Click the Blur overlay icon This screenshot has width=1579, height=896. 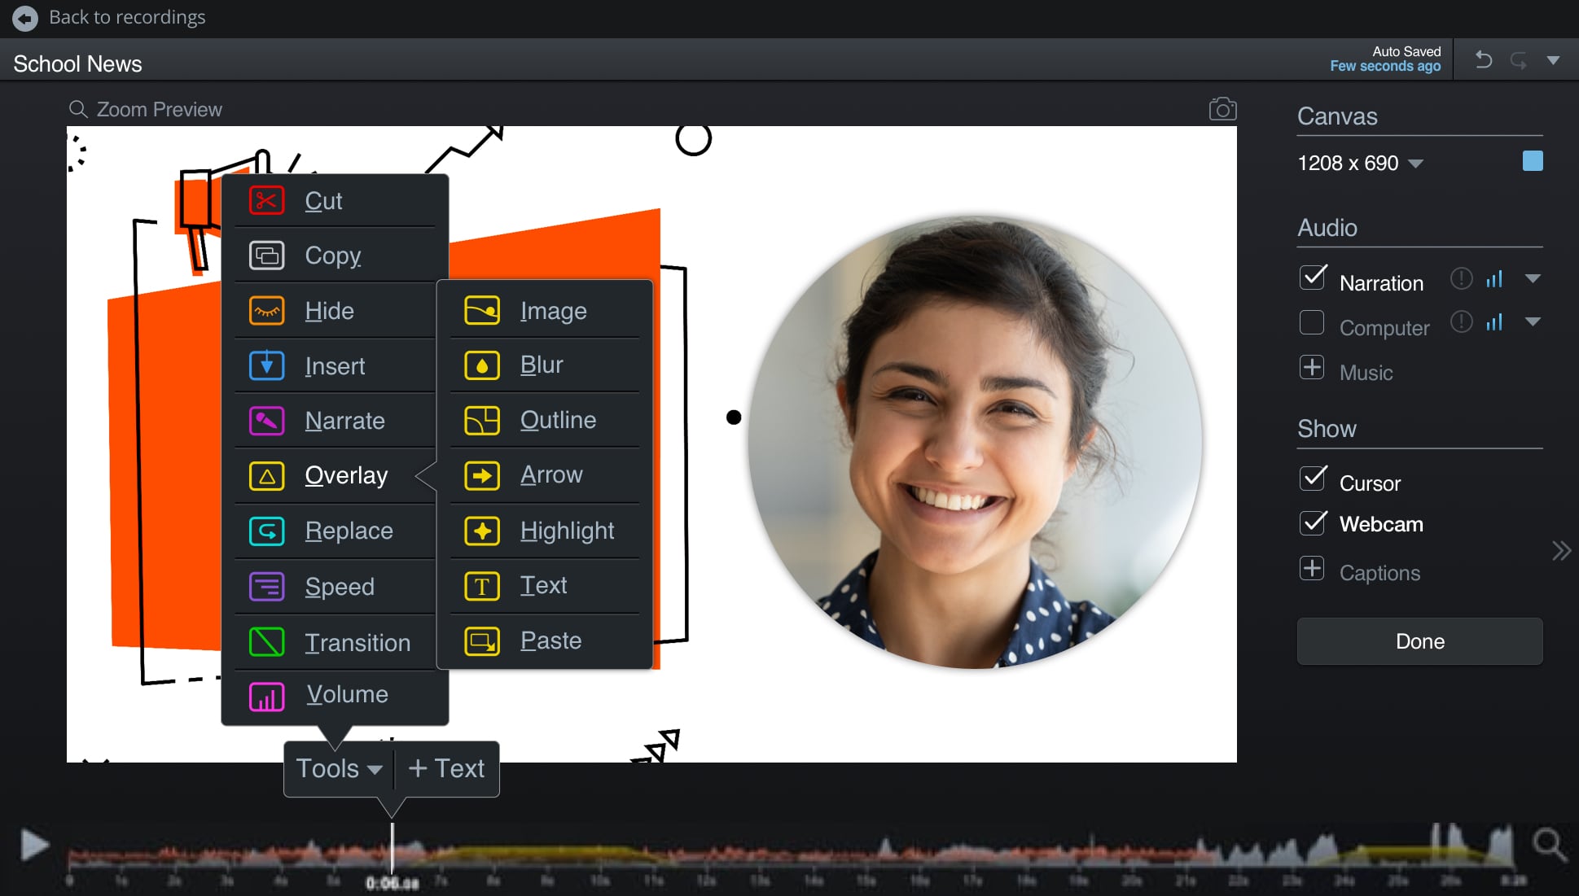coord(481,365)
